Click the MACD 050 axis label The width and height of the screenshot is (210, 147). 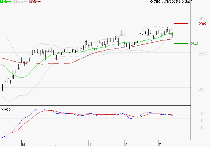tap(204, 114)
